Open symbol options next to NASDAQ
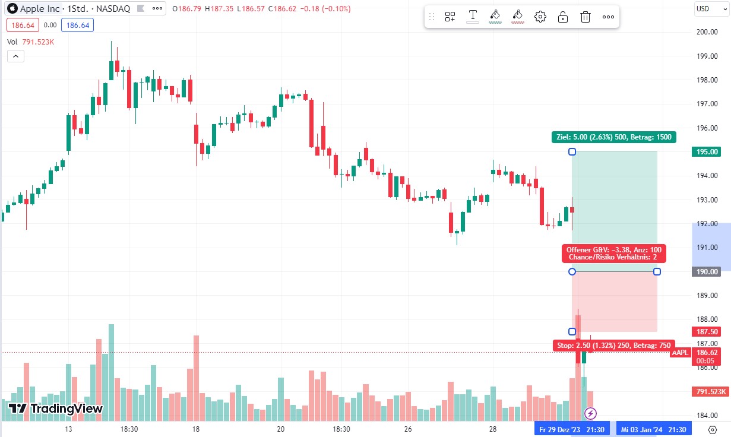Screen dimensions: 731x437 pyautogui.click(x=157, y=9)
